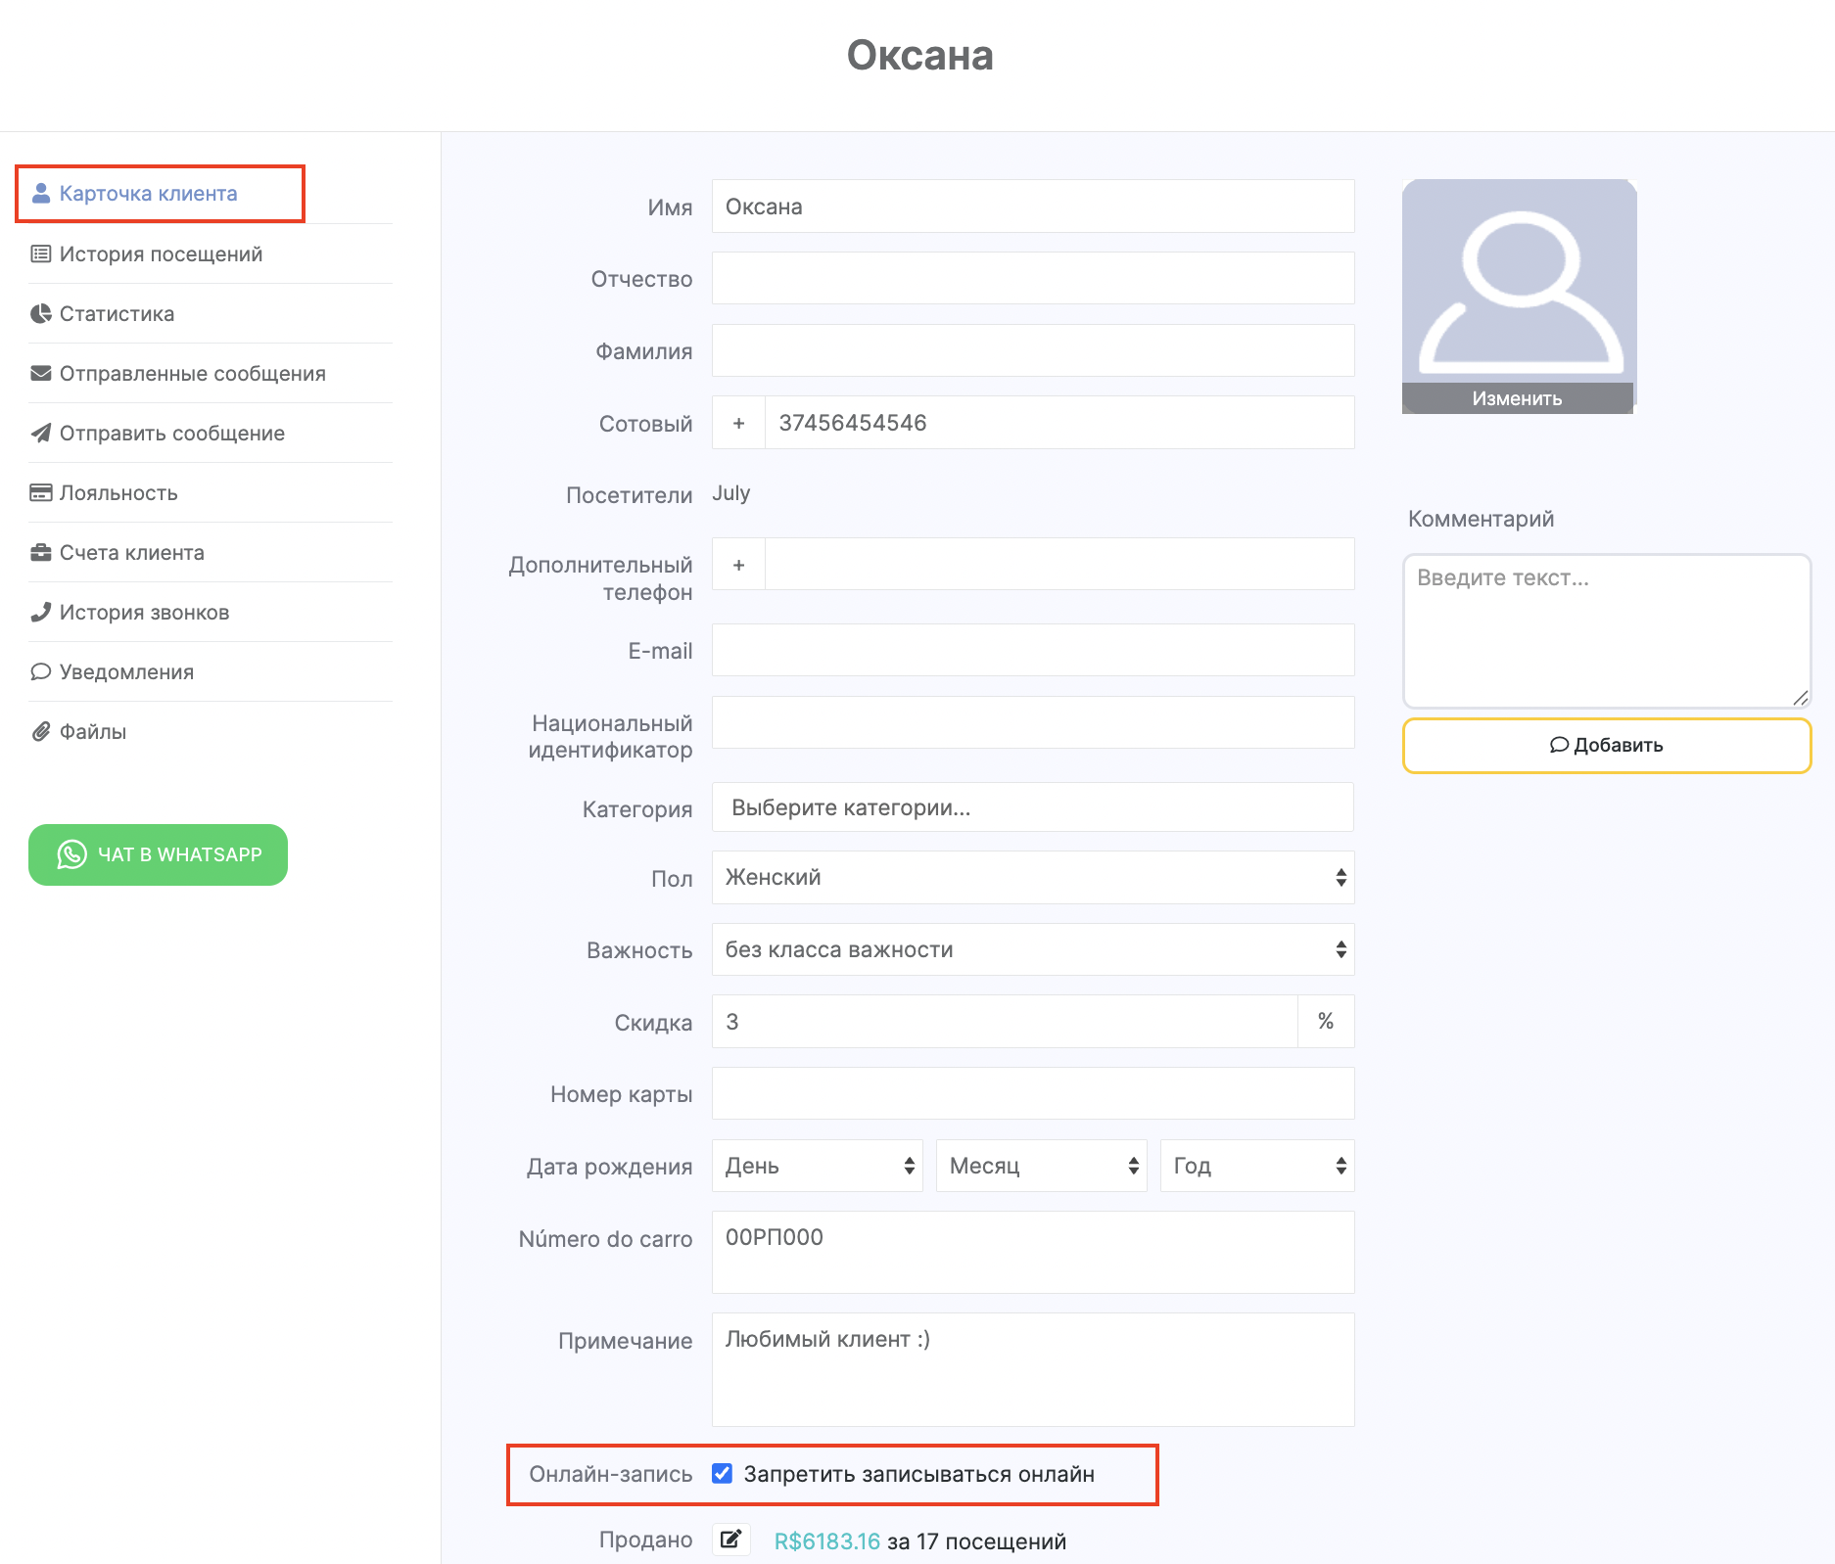Click the paperclip icon for Файлы

click(x=41, y=732)
